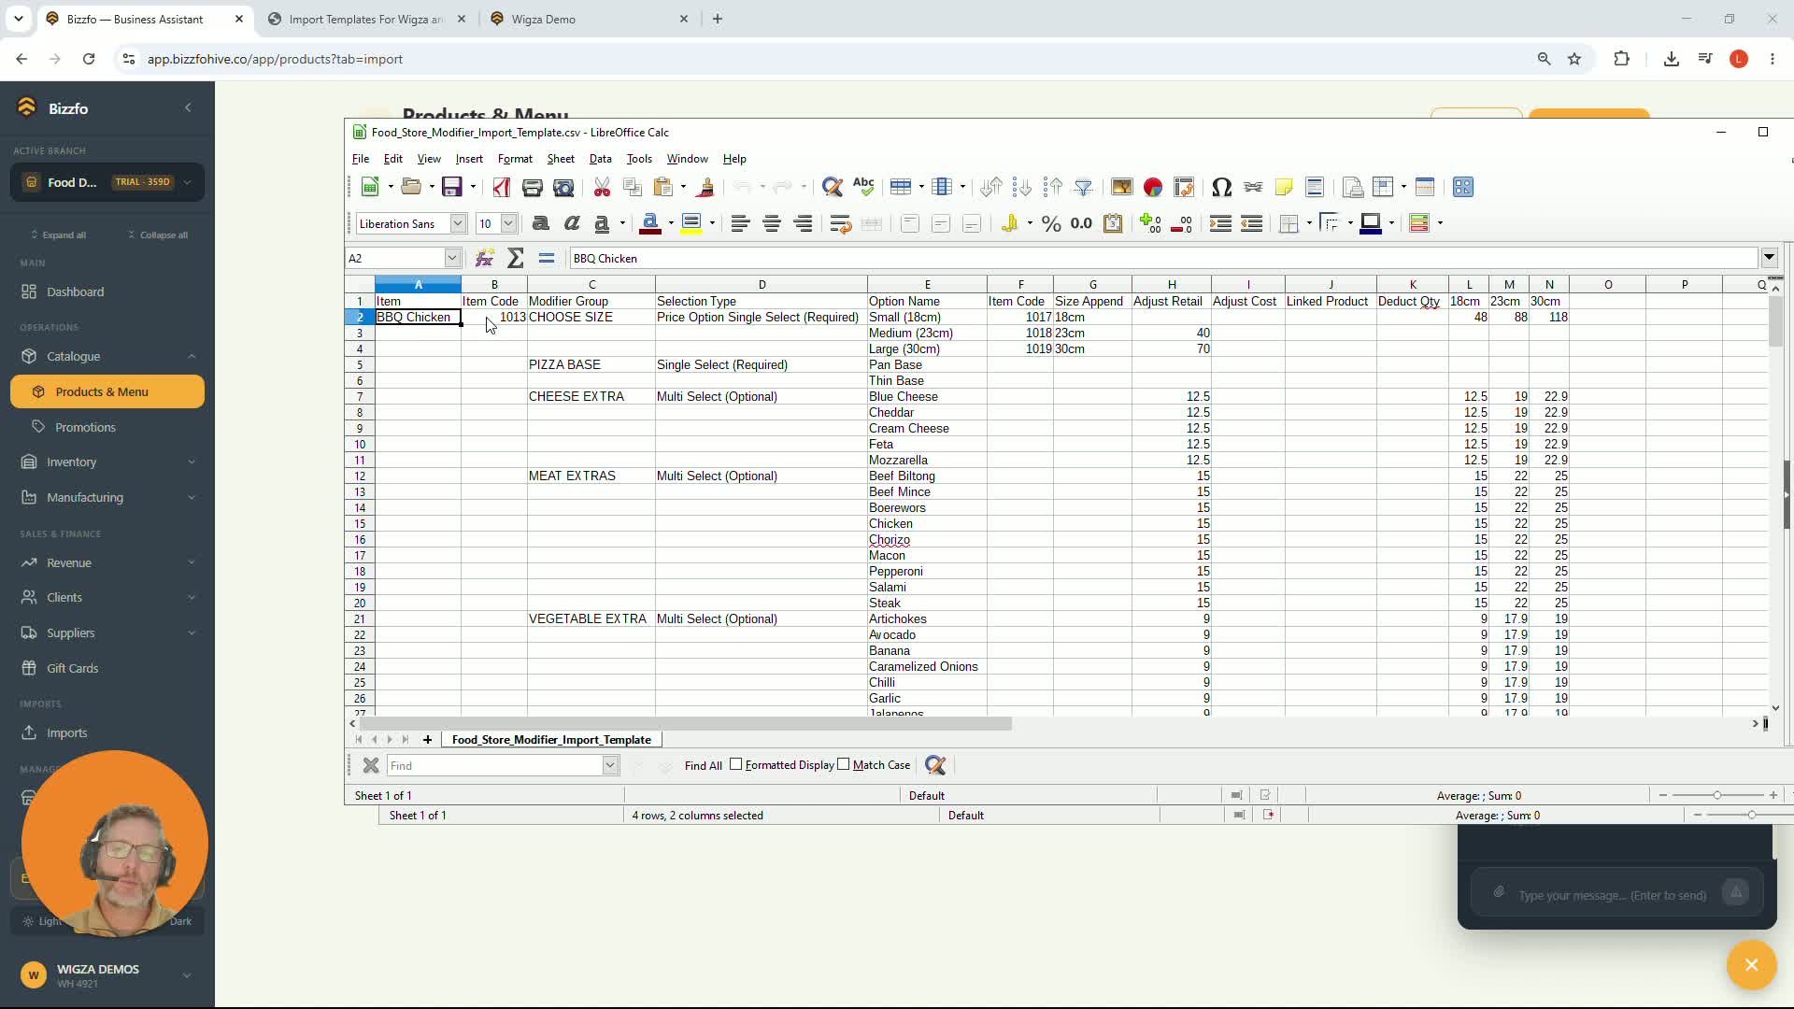
Task: Open Print Preview icon
Action: (x=563, y=188)
